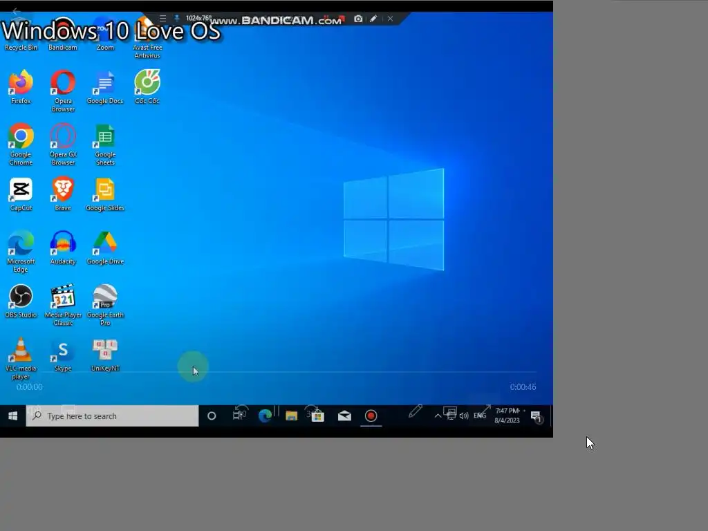Screen dimensions: 708x531
Task: Open the VLC media player icon
Action: [x=21, y=359]
